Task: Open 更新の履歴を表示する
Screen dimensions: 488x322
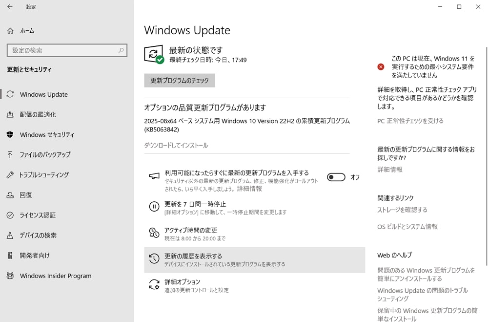Action: point(255,260)
